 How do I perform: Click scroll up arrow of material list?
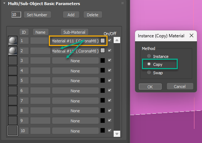click(x=117, y=40)
